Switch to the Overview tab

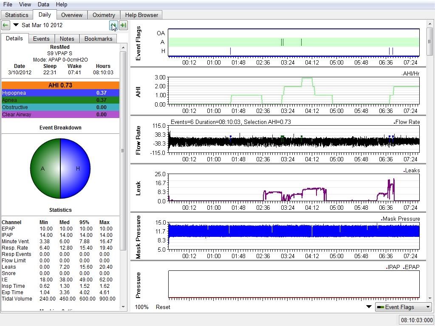(x=71, y=15)
